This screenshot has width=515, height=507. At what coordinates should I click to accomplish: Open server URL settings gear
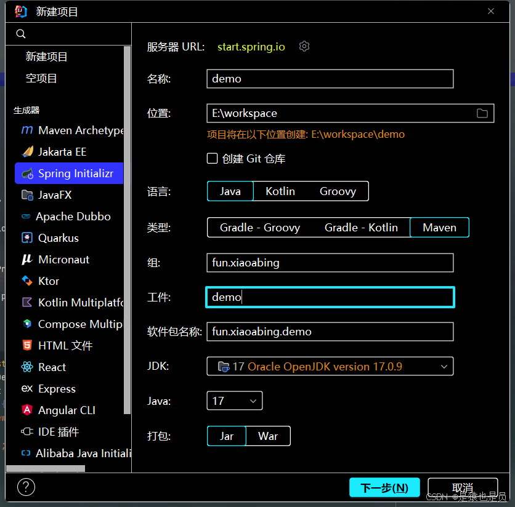[x=304, y=46]
